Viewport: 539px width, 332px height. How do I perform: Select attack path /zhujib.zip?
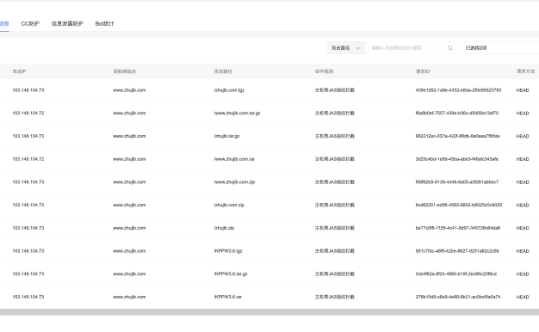224,228
